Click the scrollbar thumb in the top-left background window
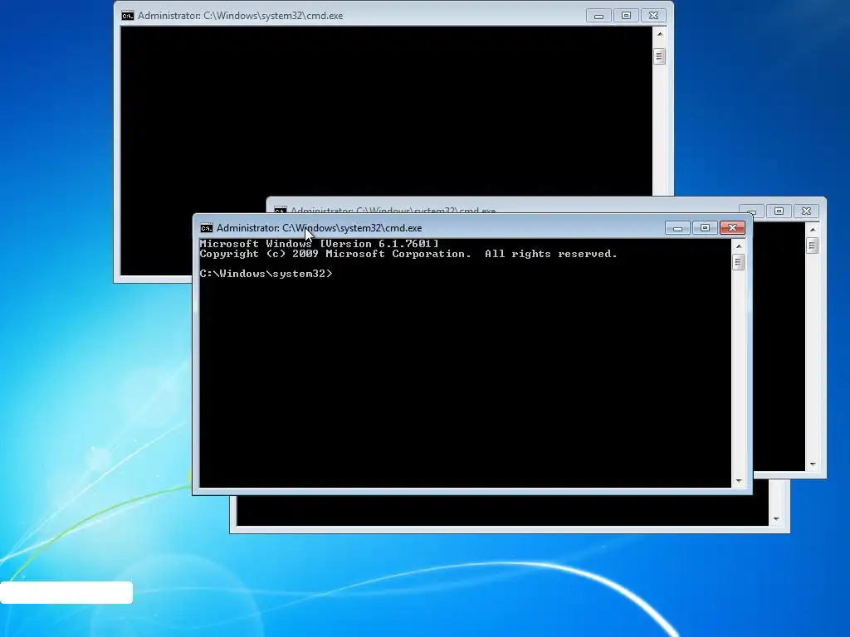The height and width of the screenshot is (637, 850). pos(660,56)
